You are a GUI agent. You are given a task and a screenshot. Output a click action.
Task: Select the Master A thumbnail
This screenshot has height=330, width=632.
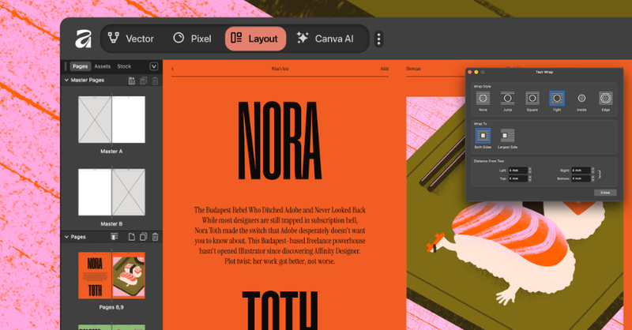click(x=111, y=119)
